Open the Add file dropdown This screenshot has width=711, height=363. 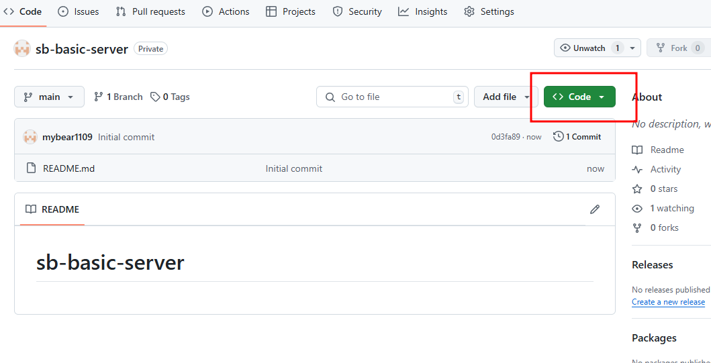(x=506, y=97)
